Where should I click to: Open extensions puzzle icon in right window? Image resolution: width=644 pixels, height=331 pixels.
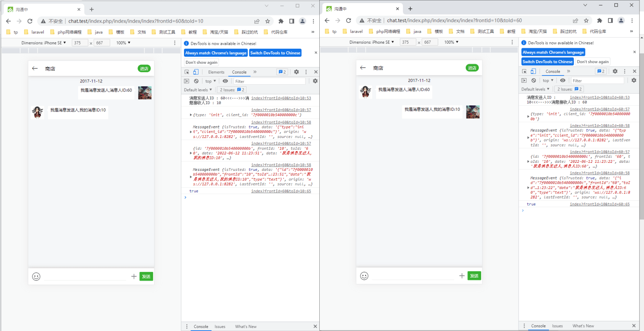coord(600,20)
